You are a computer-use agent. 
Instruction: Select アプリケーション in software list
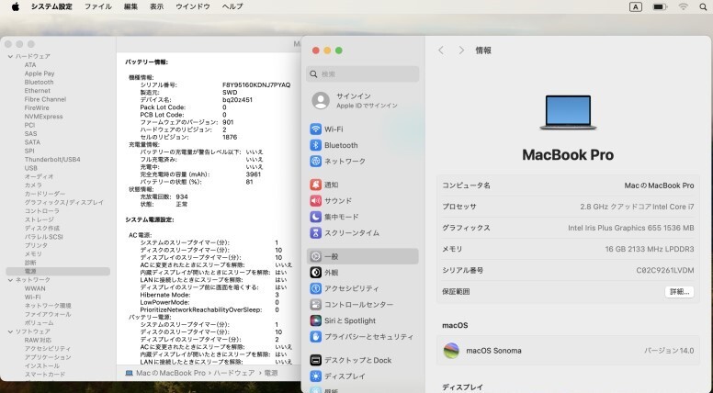click(48, 357)
